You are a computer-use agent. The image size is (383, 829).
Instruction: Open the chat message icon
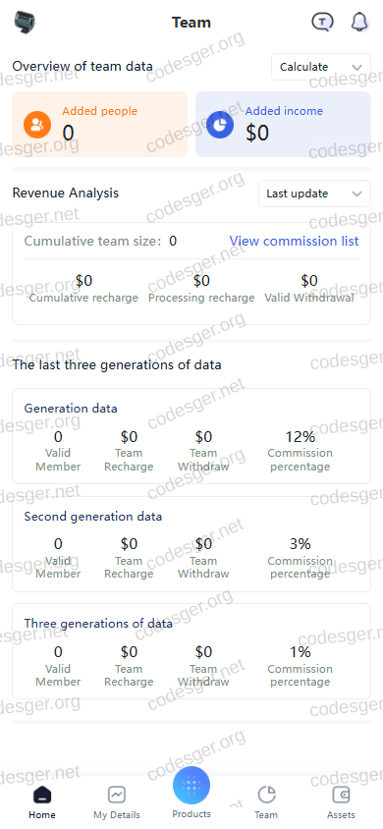[x=322, y=23]
